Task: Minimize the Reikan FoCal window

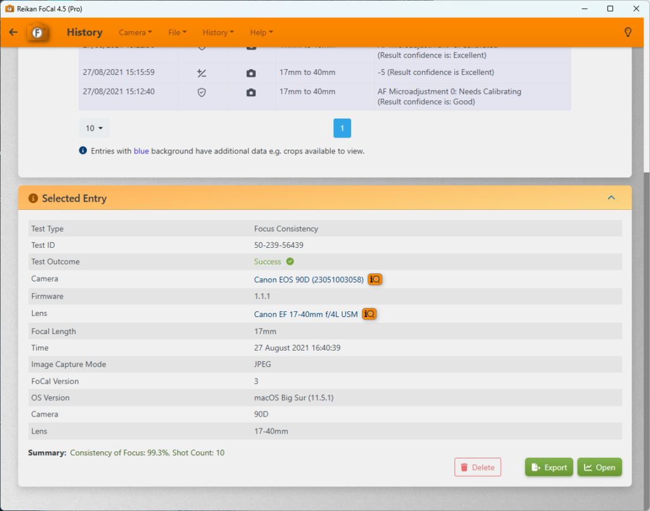Action: click(585, 9)
